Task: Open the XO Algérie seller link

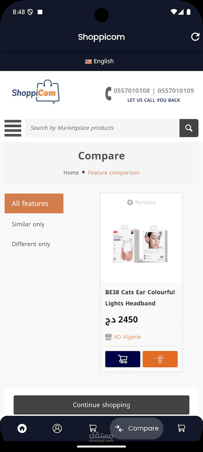Action: click(x=127, y=337)
